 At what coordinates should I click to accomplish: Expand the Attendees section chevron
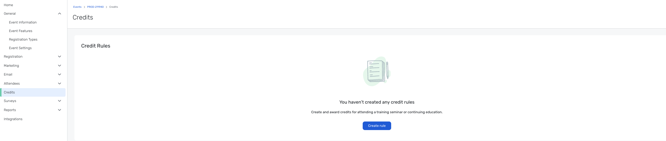(60, 84)
